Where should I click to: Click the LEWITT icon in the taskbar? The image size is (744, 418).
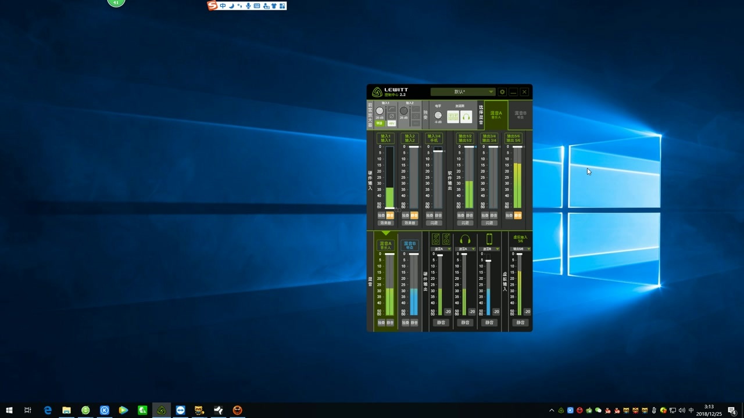pos(162,410)
